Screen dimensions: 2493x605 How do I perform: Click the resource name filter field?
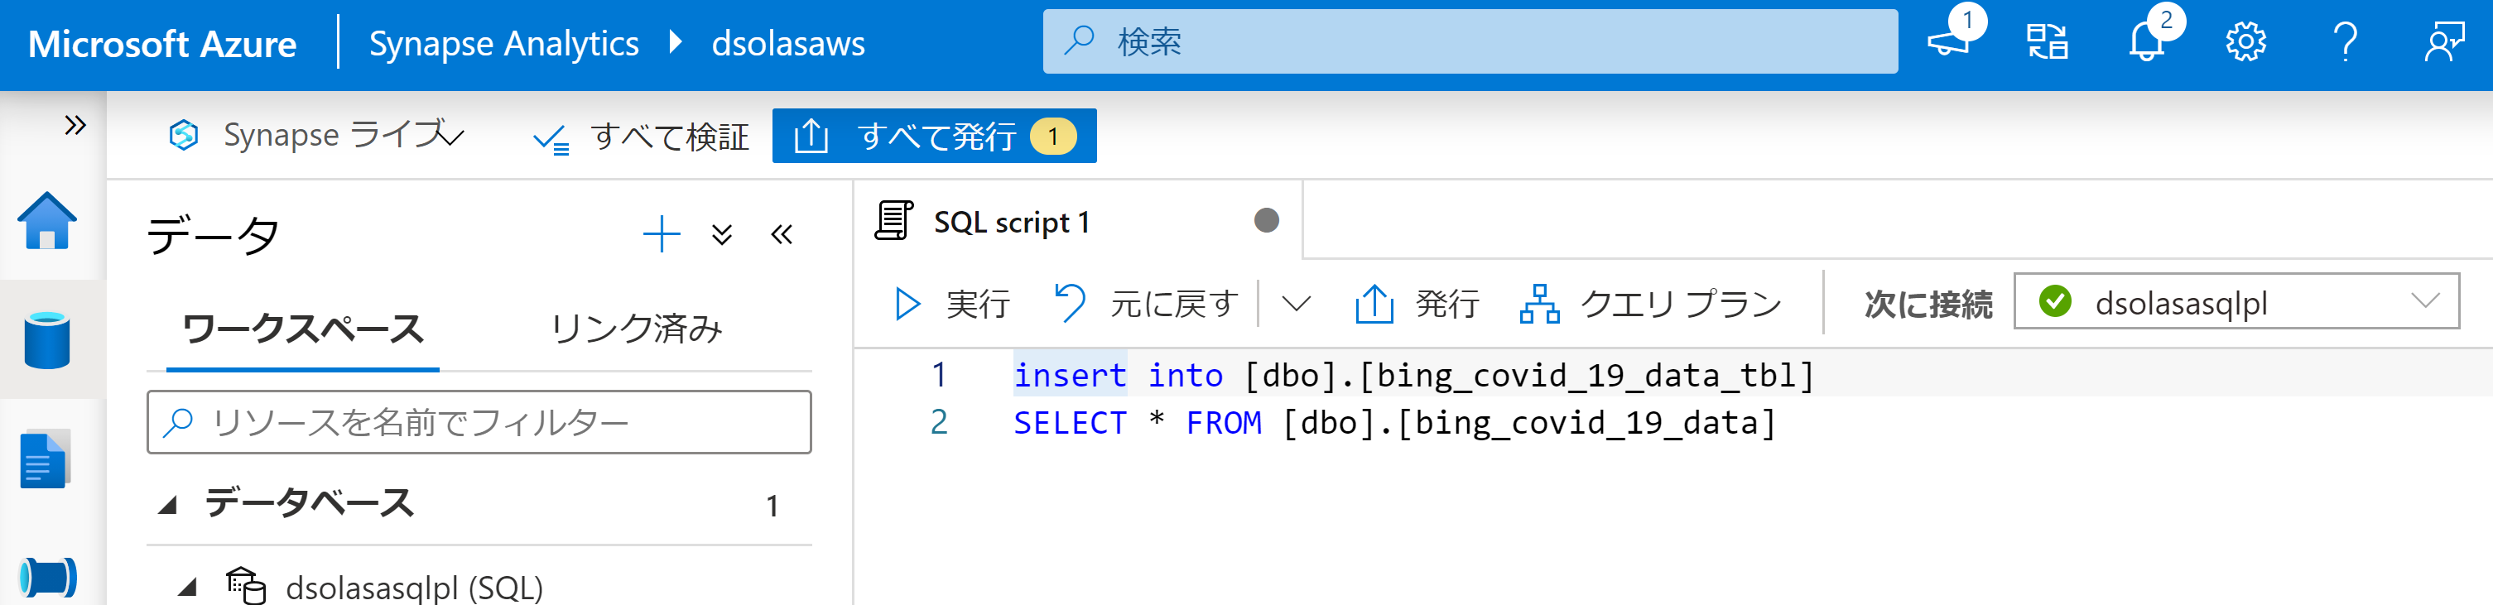click(x=479, y=423)
